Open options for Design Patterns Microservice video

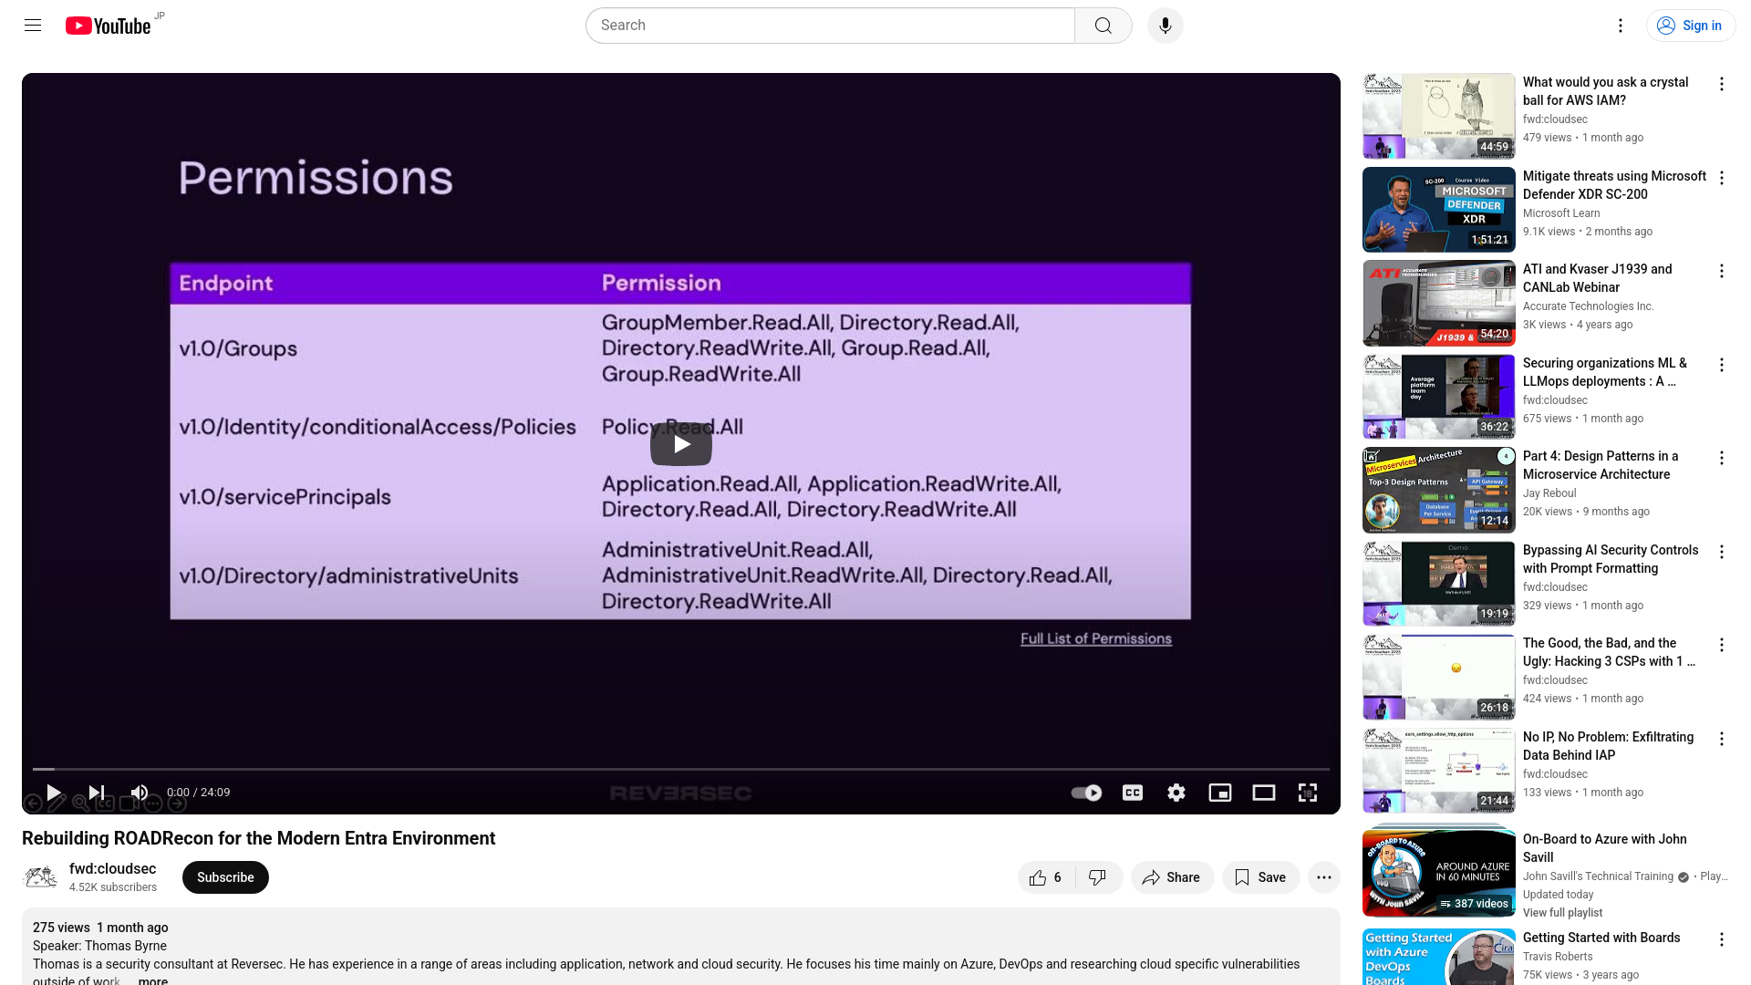1722,458
